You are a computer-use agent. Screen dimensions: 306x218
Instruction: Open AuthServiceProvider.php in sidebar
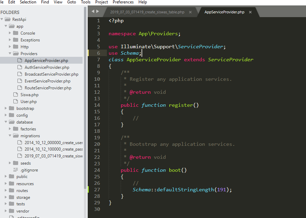pos(47,67)
